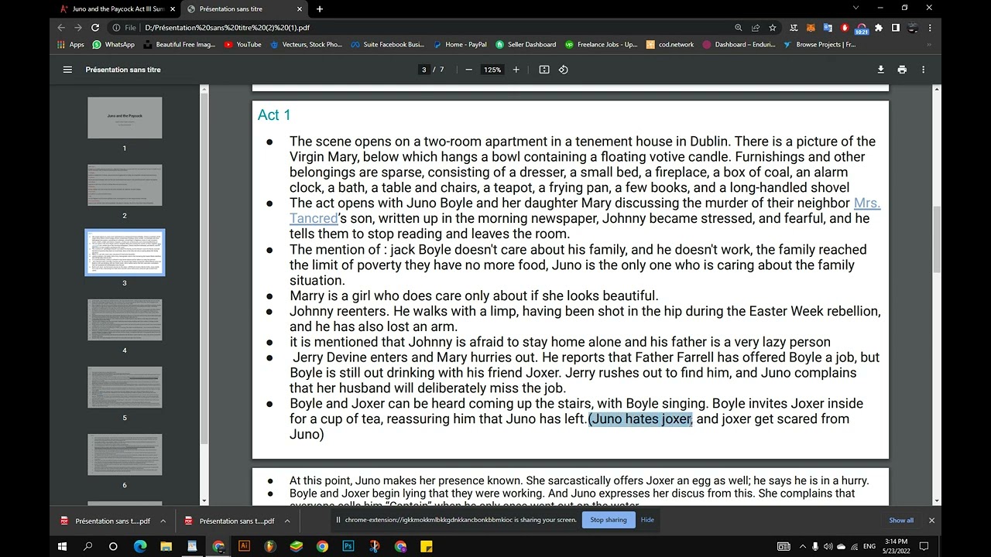Open the red hand ad blocker extension
The image size is (991, 557).
point(845,27)
